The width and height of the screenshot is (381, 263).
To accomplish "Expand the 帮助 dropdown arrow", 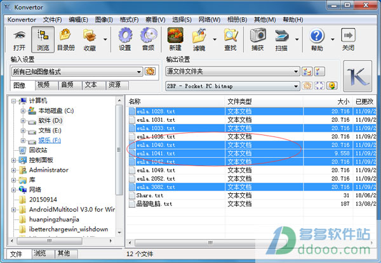I will click(x=333, y=39).
